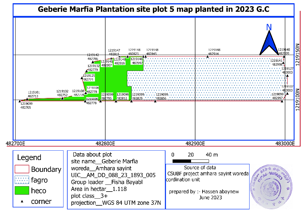Click the large green heco area on map
This screenshot has height=213, width=301.
(x=106, y=77)
